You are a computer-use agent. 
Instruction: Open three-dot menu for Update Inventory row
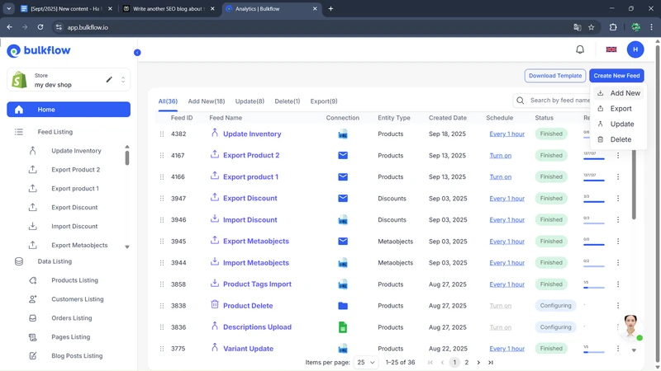618,134
